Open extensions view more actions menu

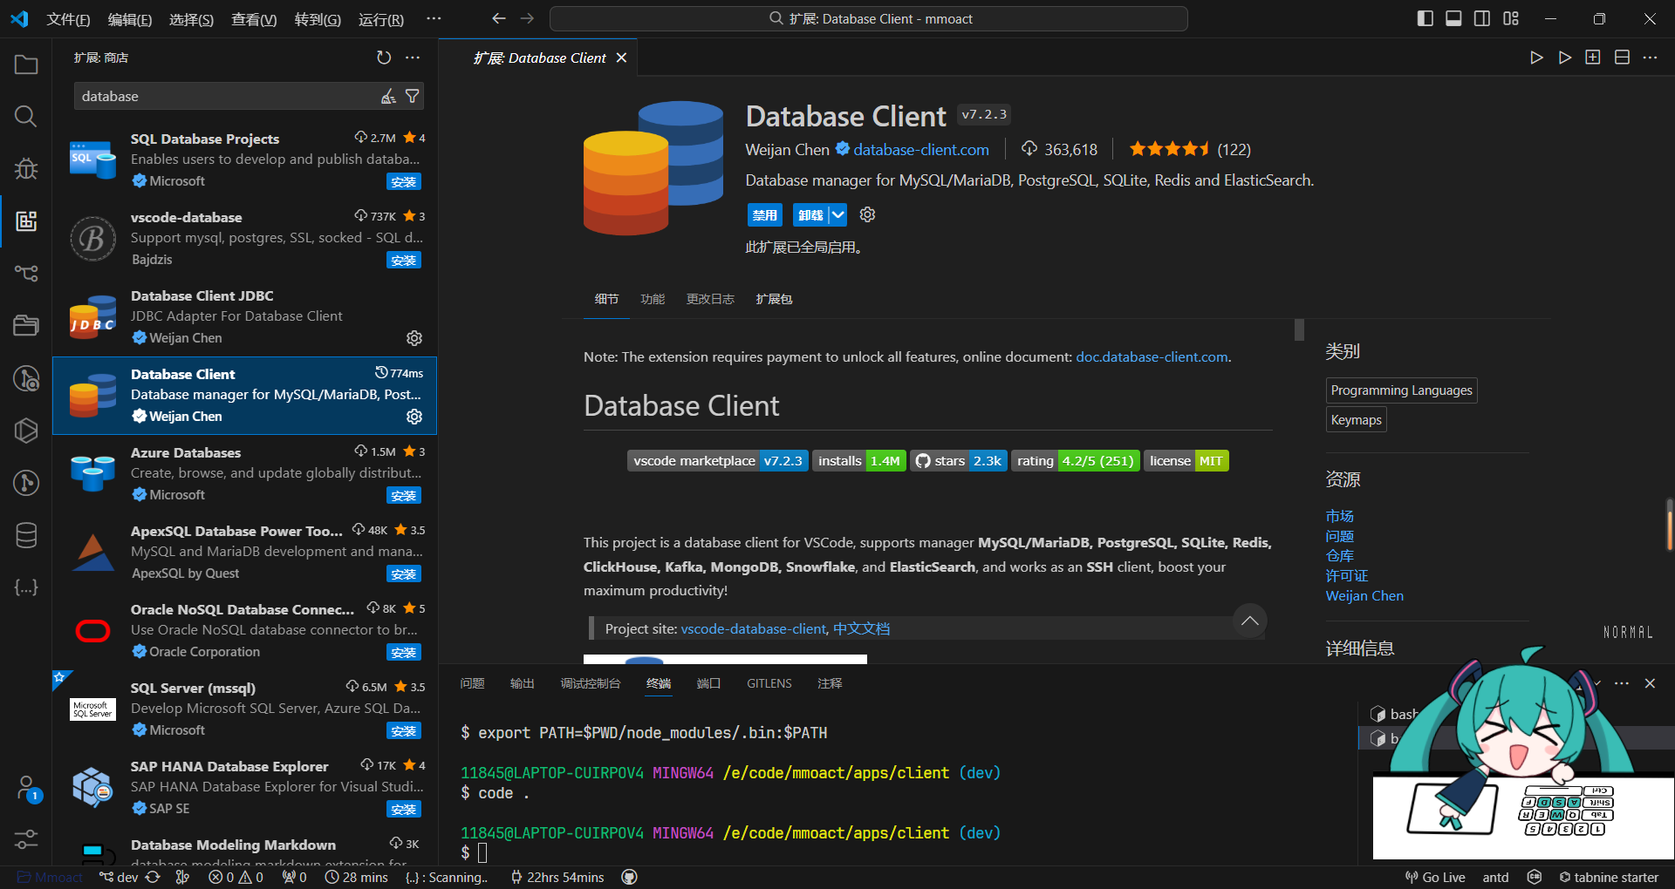tap(413, 58)
